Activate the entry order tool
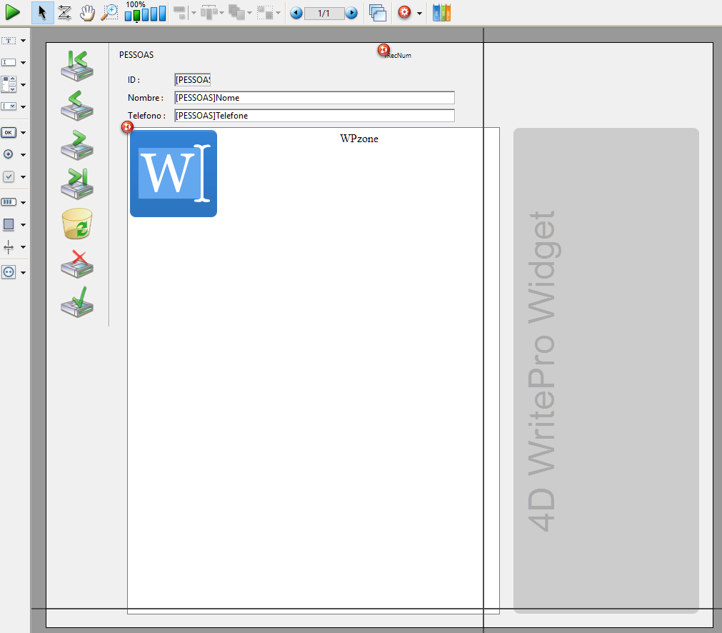This screenshot has width=722, height=633. 64,13
